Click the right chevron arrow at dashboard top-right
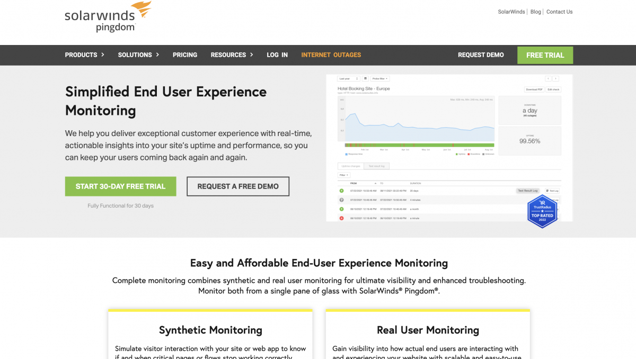Image resolution: width=636 pixels, height=359 pixels. tap(555, 78)
